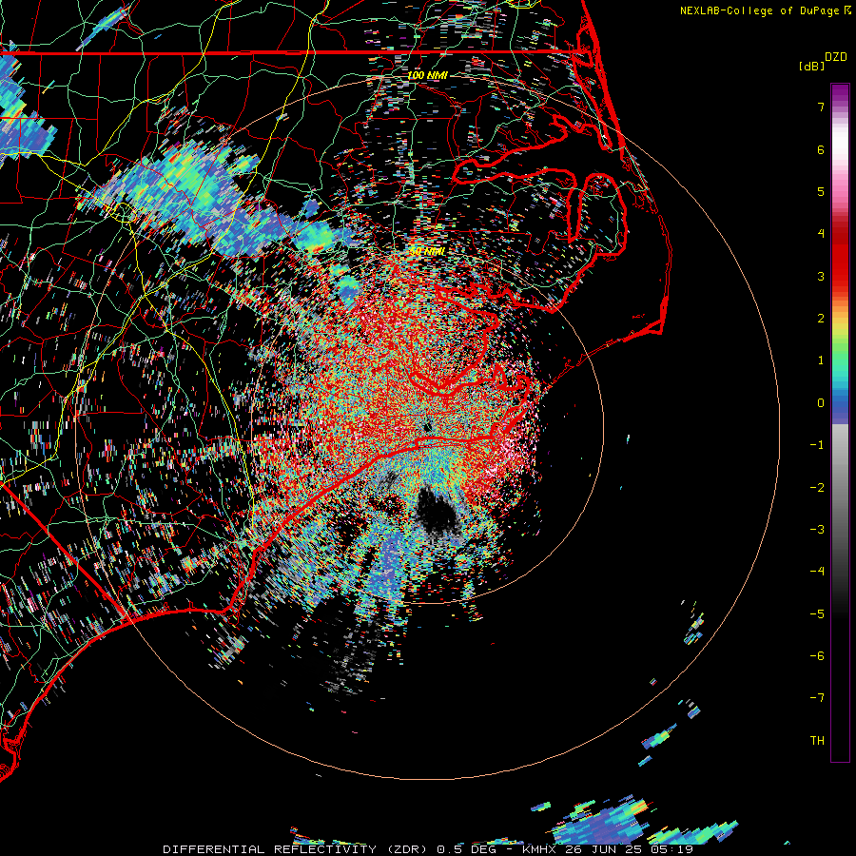
Task: Click scale value 6 on the legend
Action: [x=821, y=149]
